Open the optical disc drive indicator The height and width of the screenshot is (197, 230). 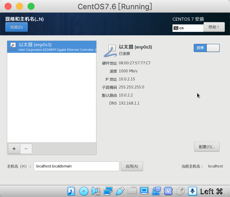click(84, 191)
